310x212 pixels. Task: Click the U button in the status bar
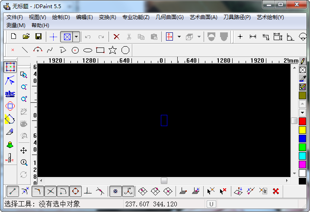click(211, 204)
